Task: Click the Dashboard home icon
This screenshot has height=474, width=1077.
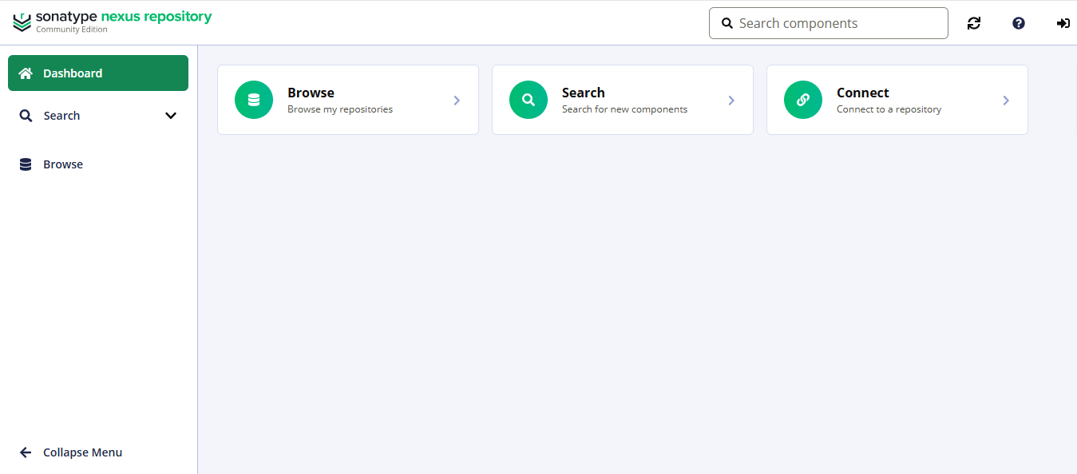Action: [x=26, y=73]
